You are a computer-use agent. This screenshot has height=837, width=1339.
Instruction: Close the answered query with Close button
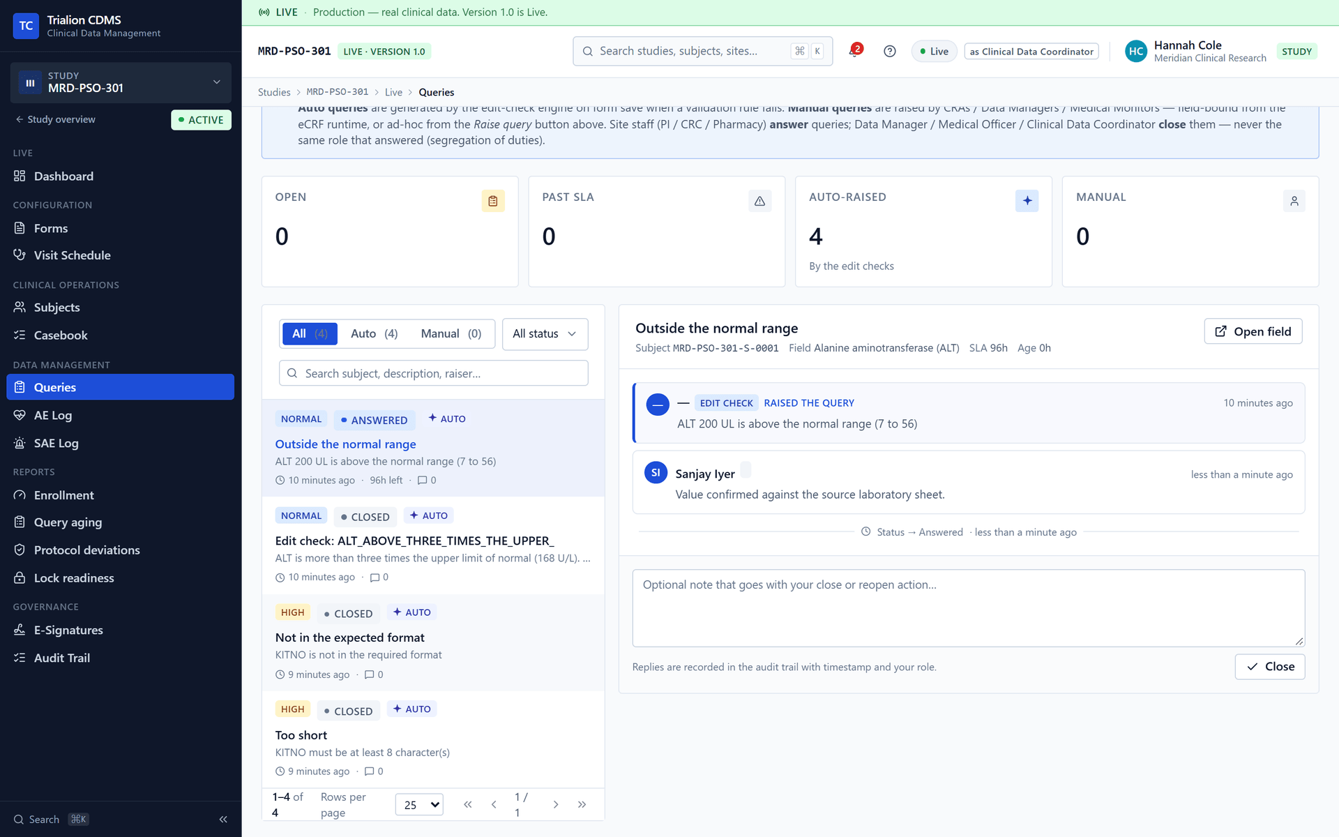(1269, 667)
